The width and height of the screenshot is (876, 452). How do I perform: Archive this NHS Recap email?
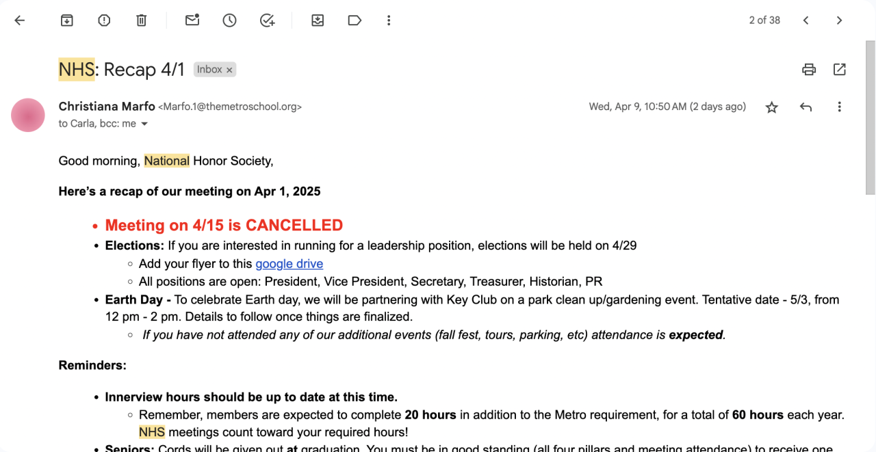67,21
